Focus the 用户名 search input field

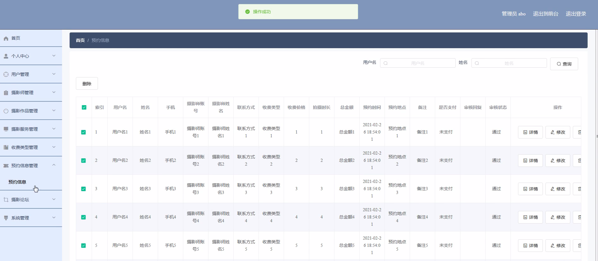[417, 63]
